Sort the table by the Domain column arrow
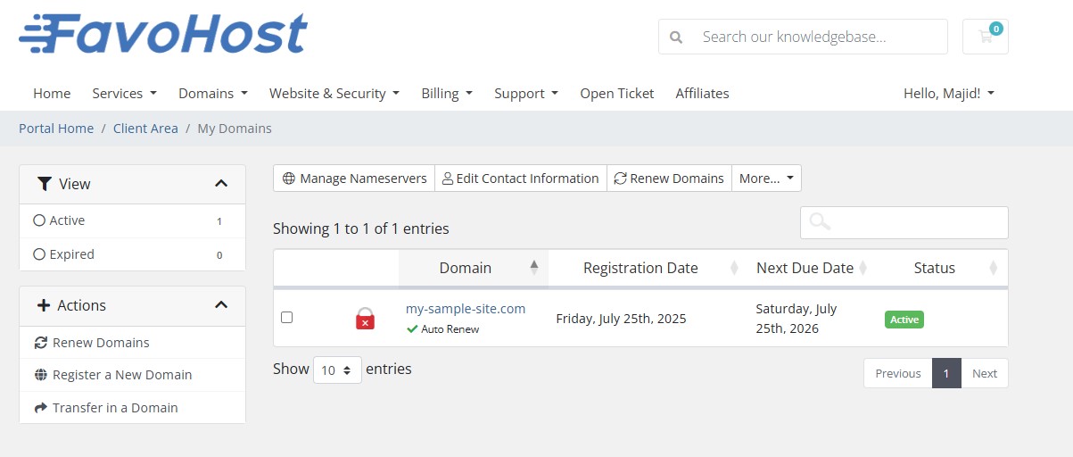 pos(533,267)
